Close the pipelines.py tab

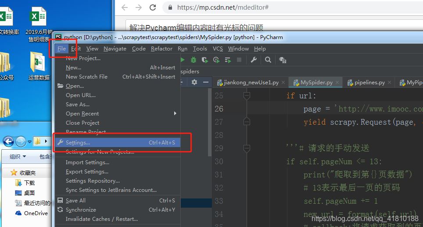click(389, 82)
